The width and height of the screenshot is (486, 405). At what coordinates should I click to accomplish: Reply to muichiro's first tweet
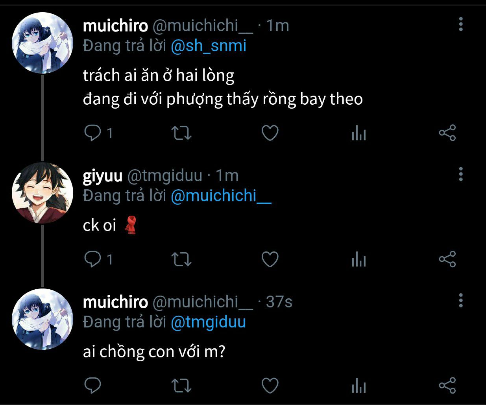93,133
